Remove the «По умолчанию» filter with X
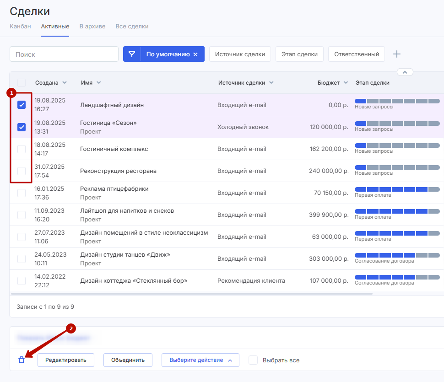Viewport: 444px width, 382px height. pos(195,54)
